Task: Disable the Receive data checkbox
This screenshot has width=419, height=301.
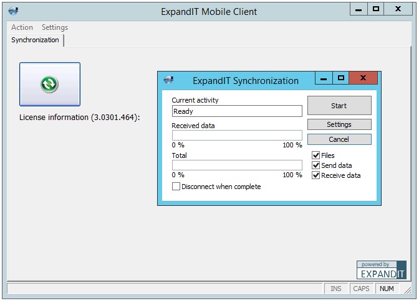Action: coord(316,175)
